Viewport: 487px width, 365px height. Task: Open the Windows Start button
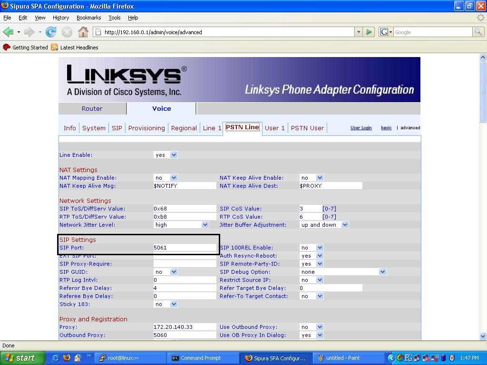(23, 358)
